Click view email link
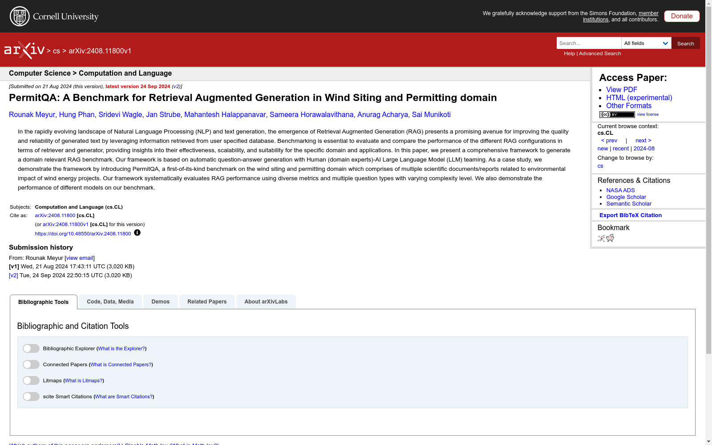 click(80, 258)
